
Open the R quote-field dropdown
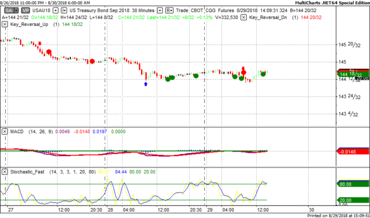pos(169,10)
